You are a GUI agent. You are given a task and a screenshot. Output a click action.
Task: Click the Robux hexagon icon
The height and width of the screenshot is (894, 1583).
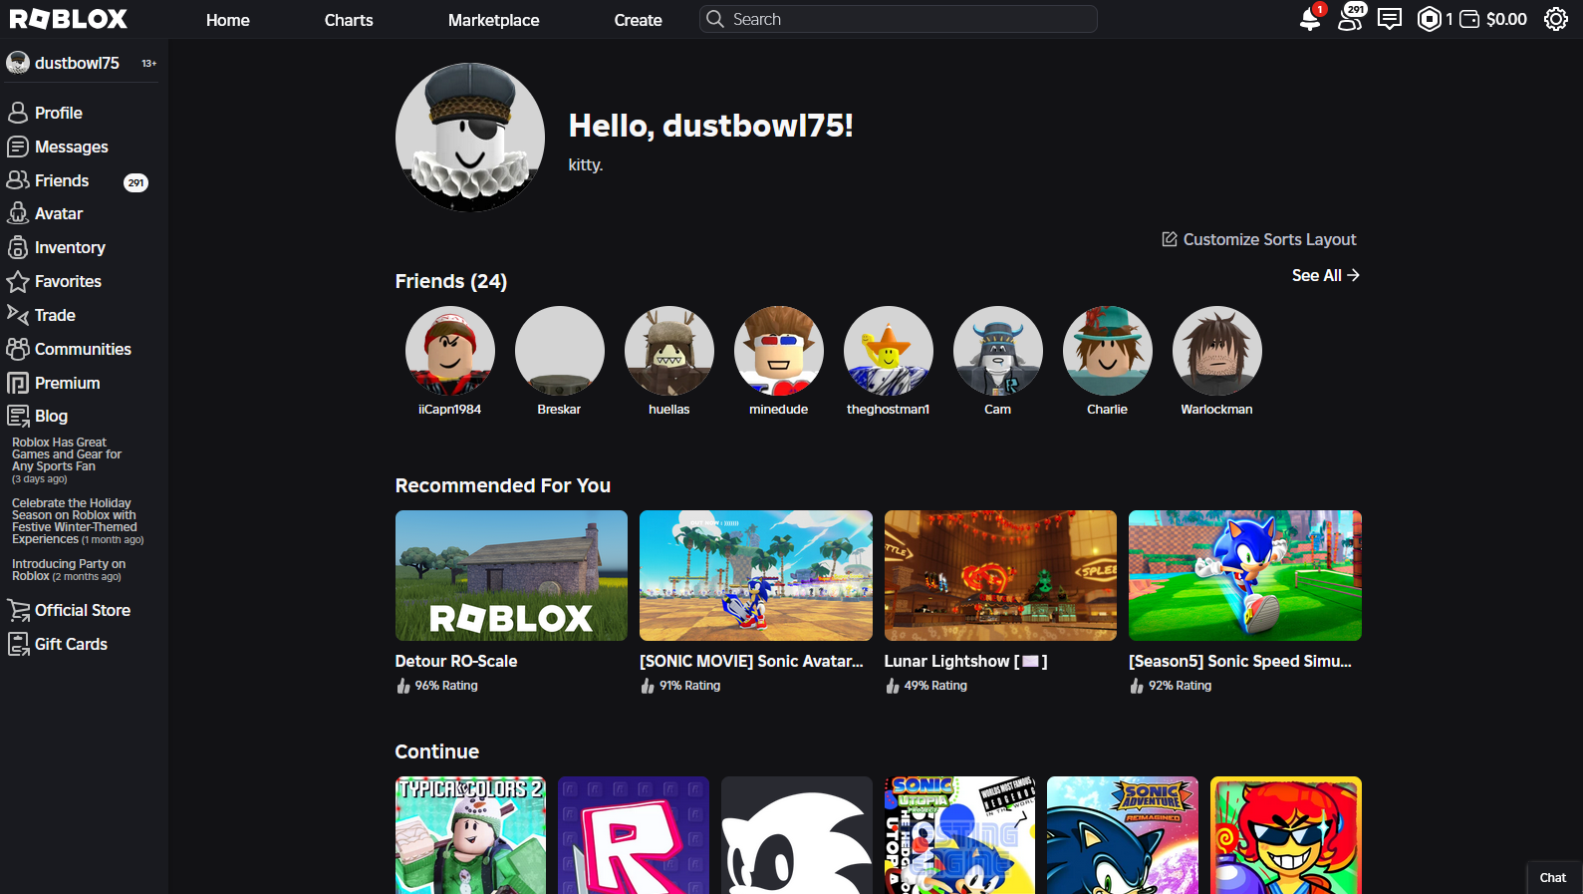1429,19
